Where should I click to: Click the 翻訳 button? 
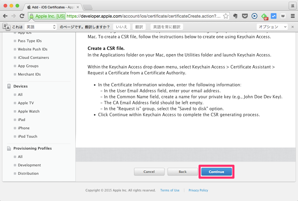pyautogui.click(x=139, y=27)
